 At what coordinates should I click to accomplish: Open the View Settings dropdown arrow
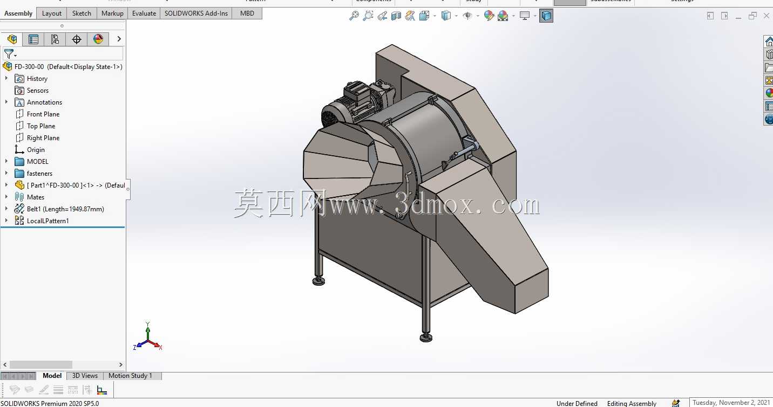(535, 16)
